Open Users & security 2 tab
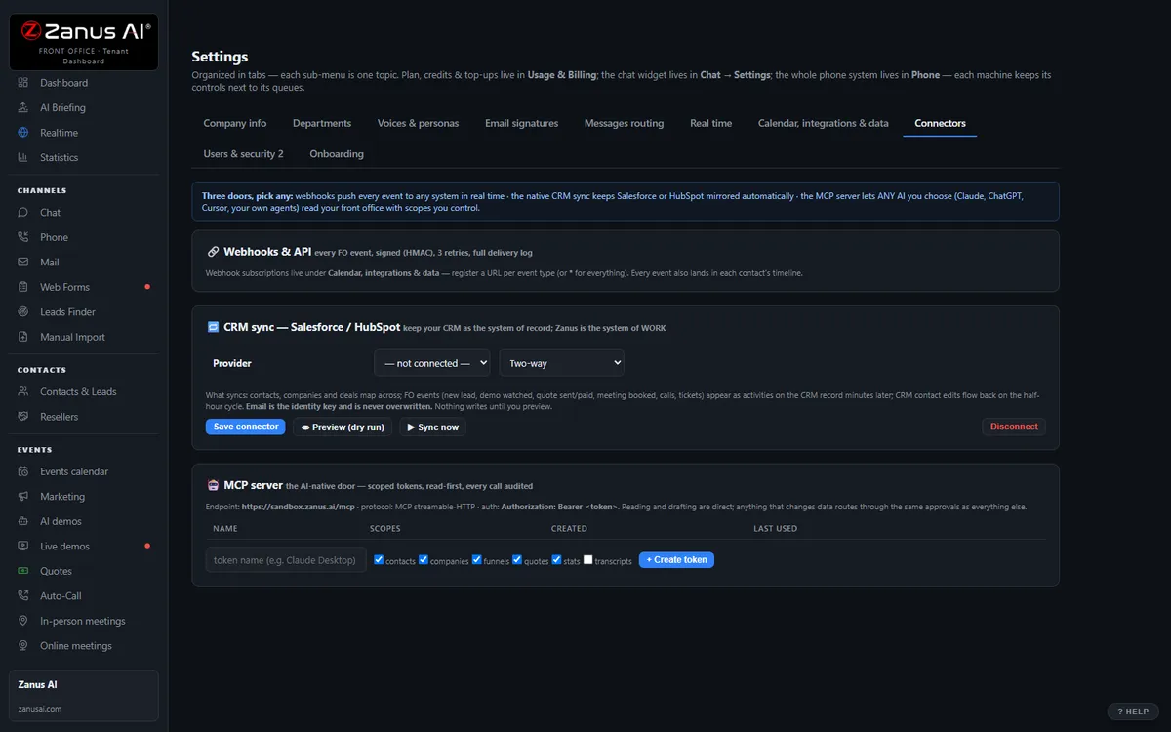Image resolution: width=1171 pixels, height=732 pixels. (244, 153)
